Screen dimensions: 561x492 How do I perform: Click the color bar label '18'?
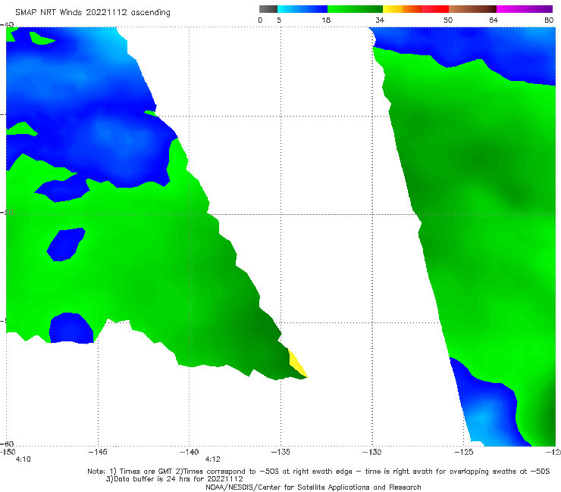326,20
